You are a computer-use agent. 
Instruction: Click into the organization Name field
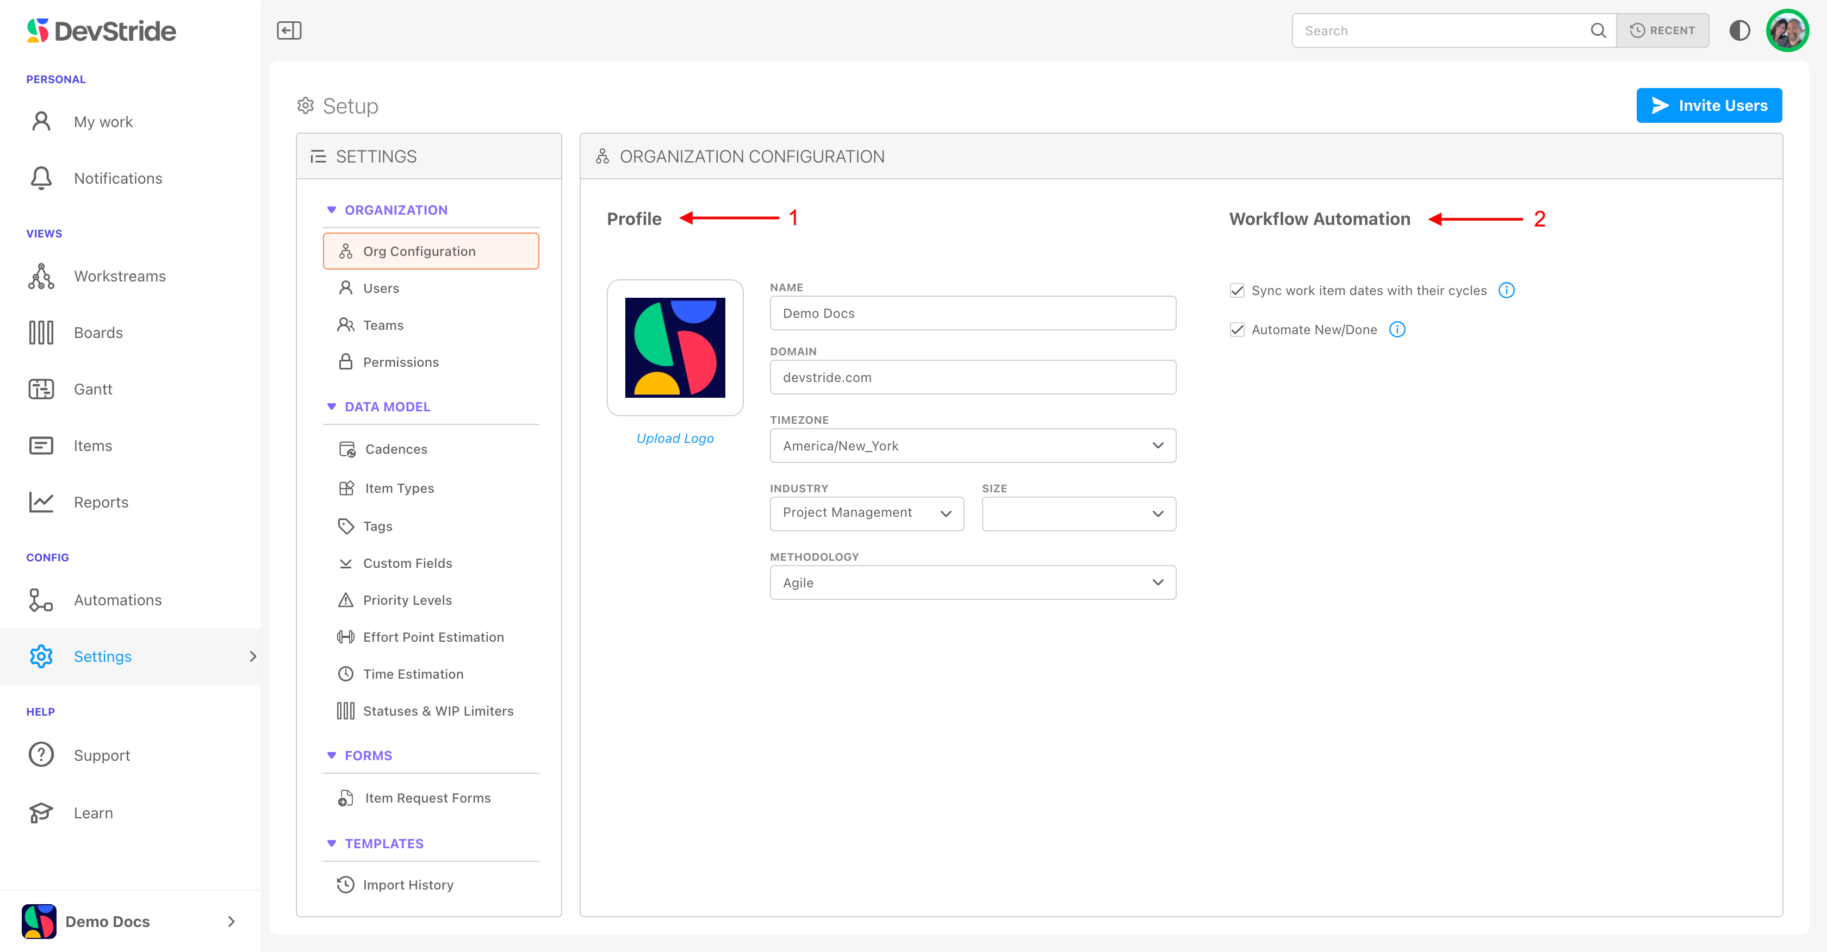click(x=972, y=314)
